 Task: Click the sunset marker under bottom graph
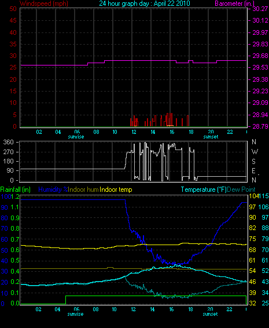[x=210, y=314]
